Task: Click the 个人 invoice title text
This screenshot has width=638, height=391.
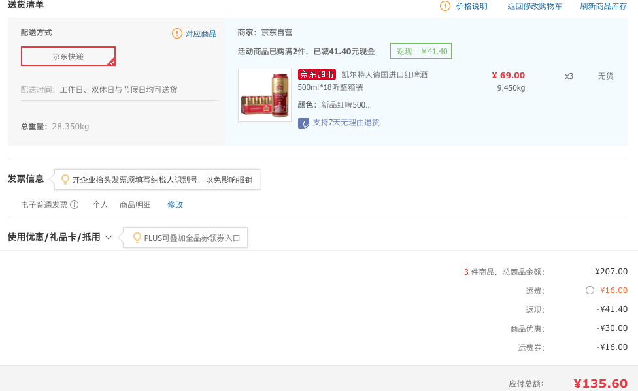Action: tap(100, 204)
